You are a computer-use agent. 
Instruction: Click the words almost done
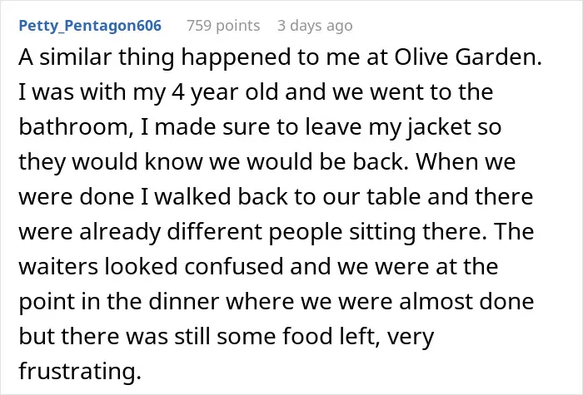466,301
